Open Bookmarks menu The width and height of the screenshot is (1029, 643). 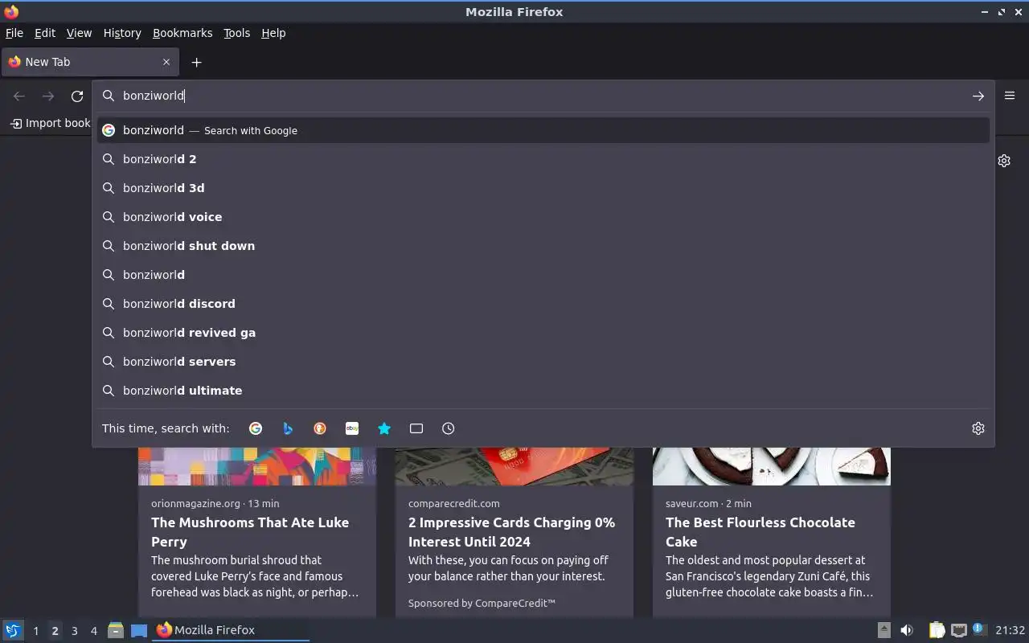[182, 33]
